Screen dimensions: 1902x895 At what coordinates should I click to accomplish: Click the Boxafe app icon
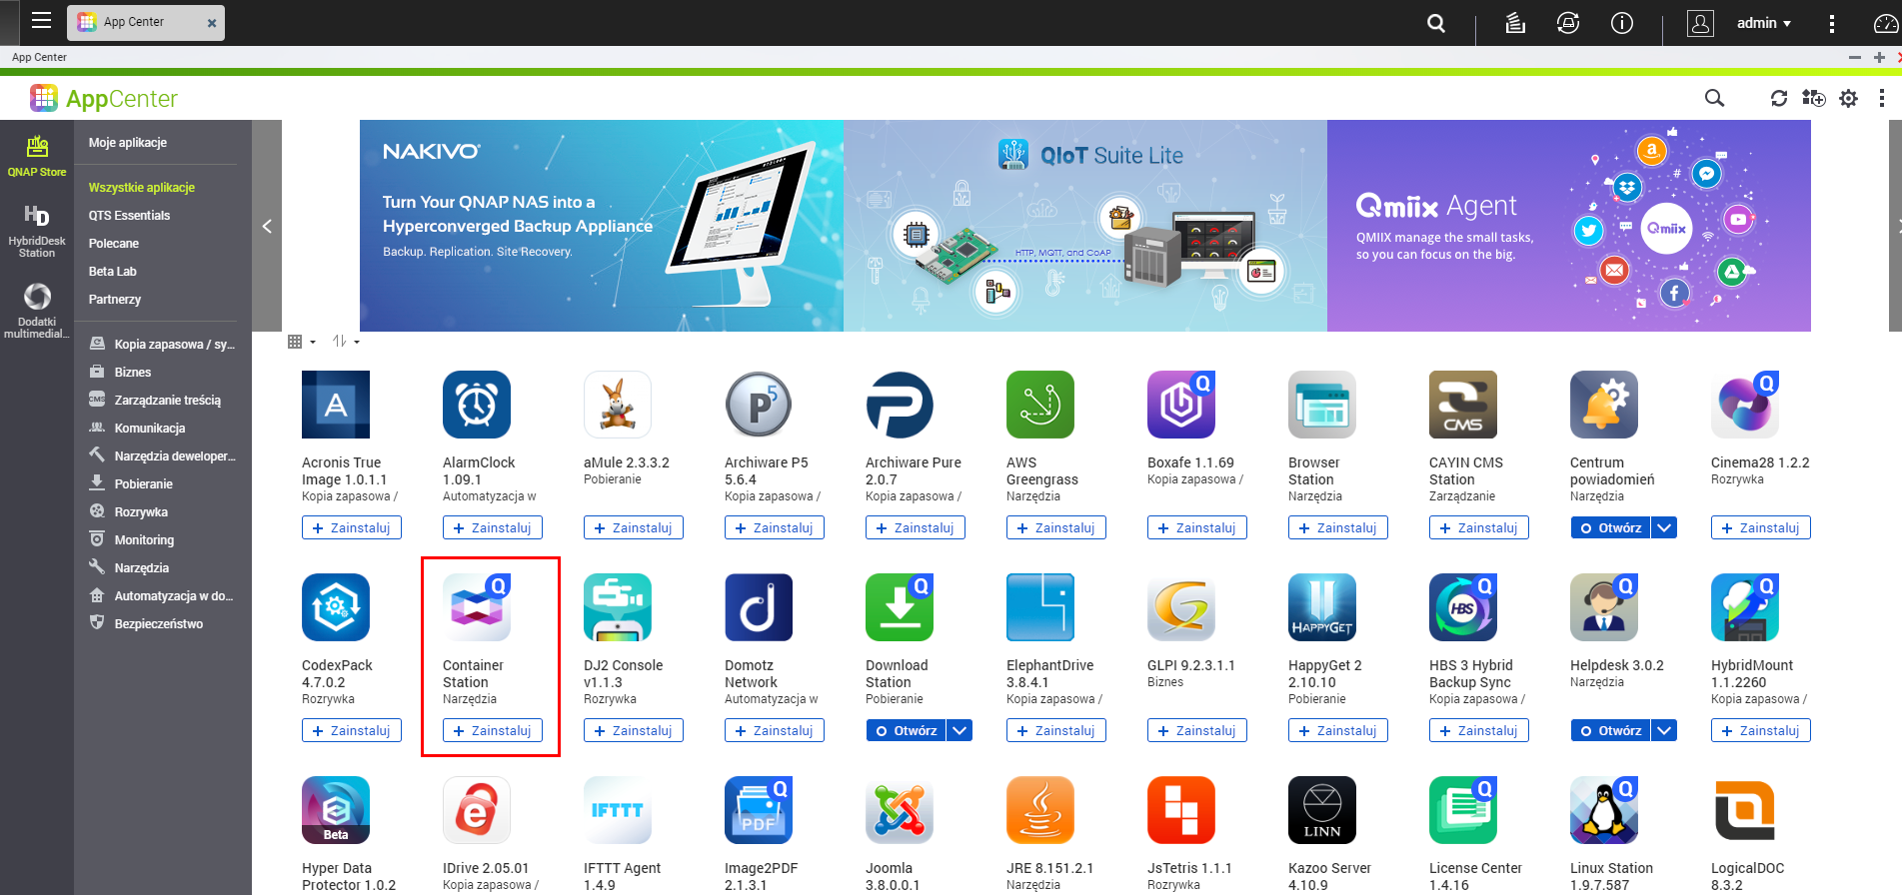pyautogui.click(x=1181, y=405)
